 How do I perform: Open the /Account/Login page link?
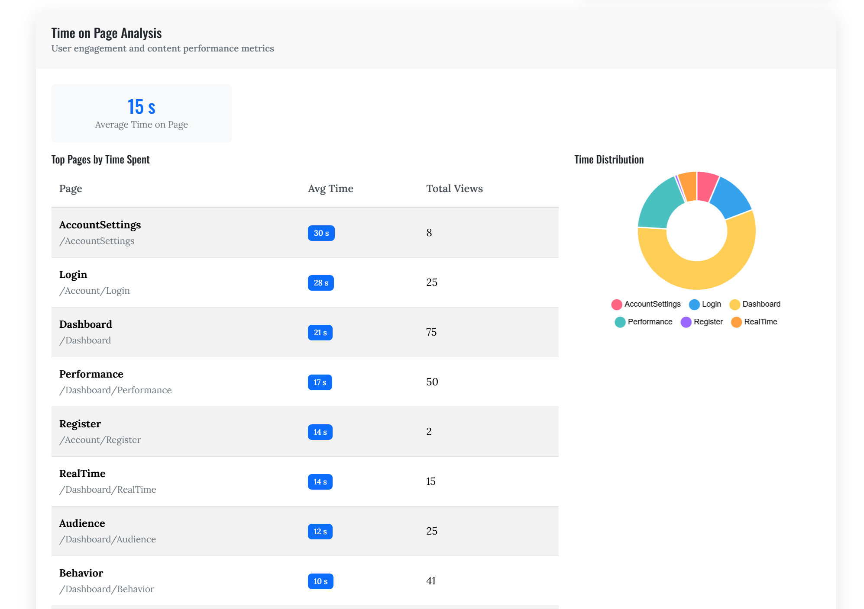(x=94, y=290)
